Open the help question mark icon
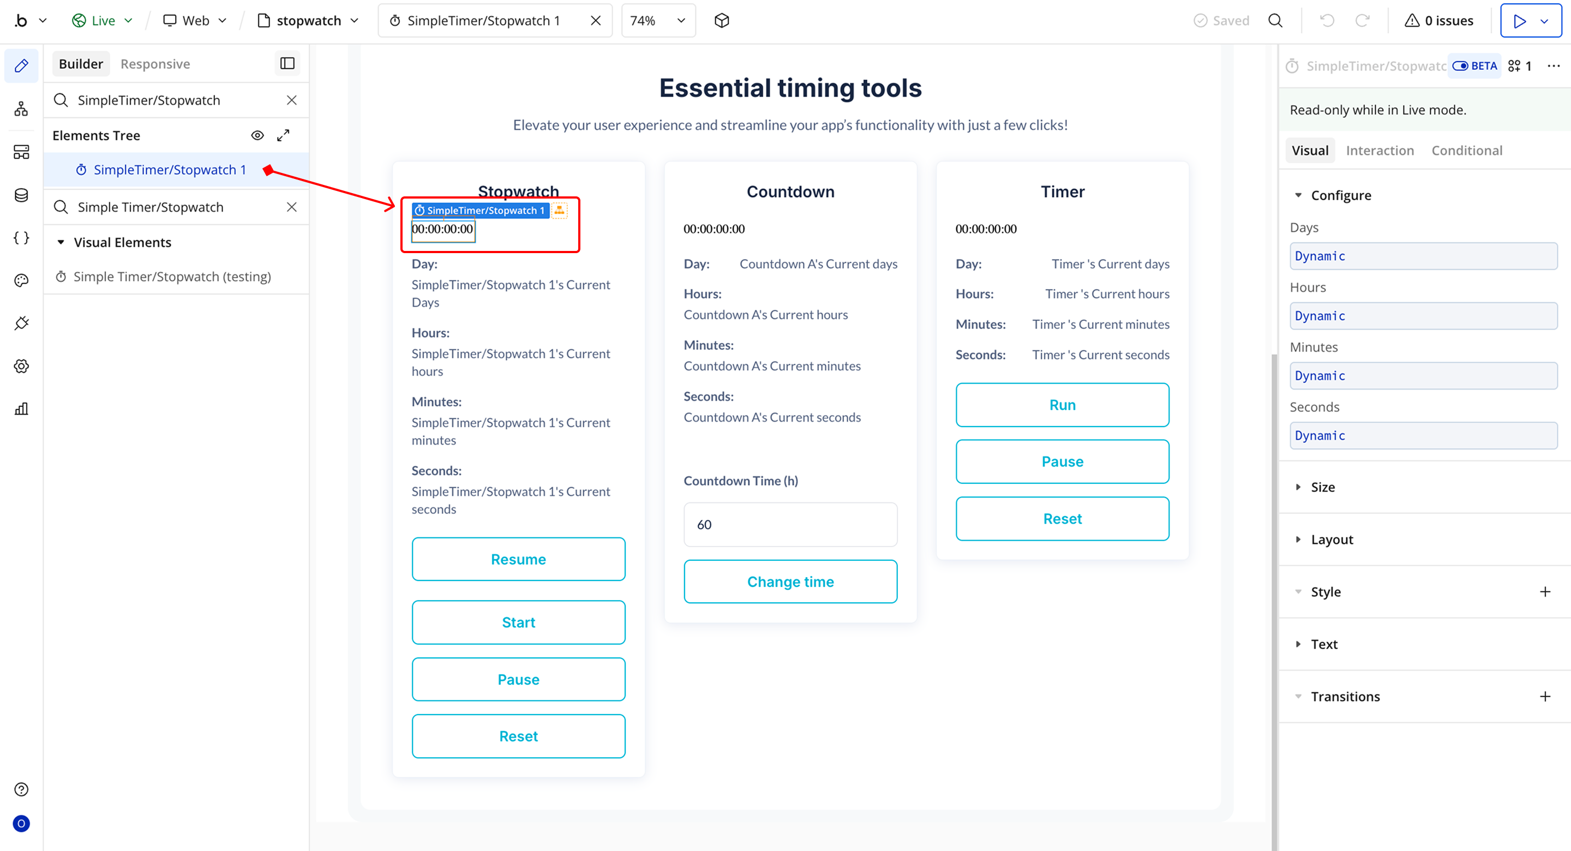Viewport: 1571px width, 851px height. coord(21,789)
